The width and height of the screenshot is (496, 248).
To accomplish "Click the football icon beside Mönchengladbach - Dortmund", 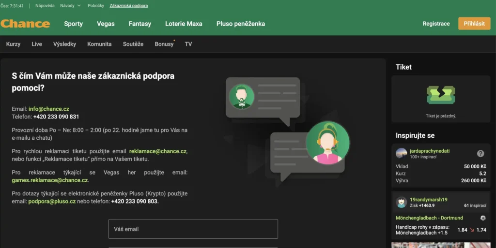I will tap(483, 218).
